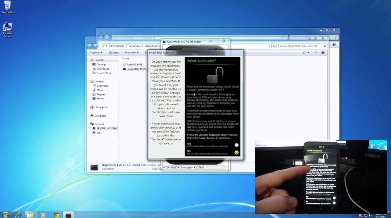The width and height of the screenshot is (391, 218).
Task: Click the Unlock Your Bootloader dialog title
Action: click(162, 53)
